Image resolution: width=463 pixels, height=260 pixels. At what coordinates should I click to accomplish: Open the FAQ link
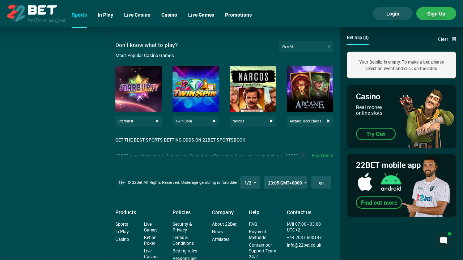[x=253, y=224]
